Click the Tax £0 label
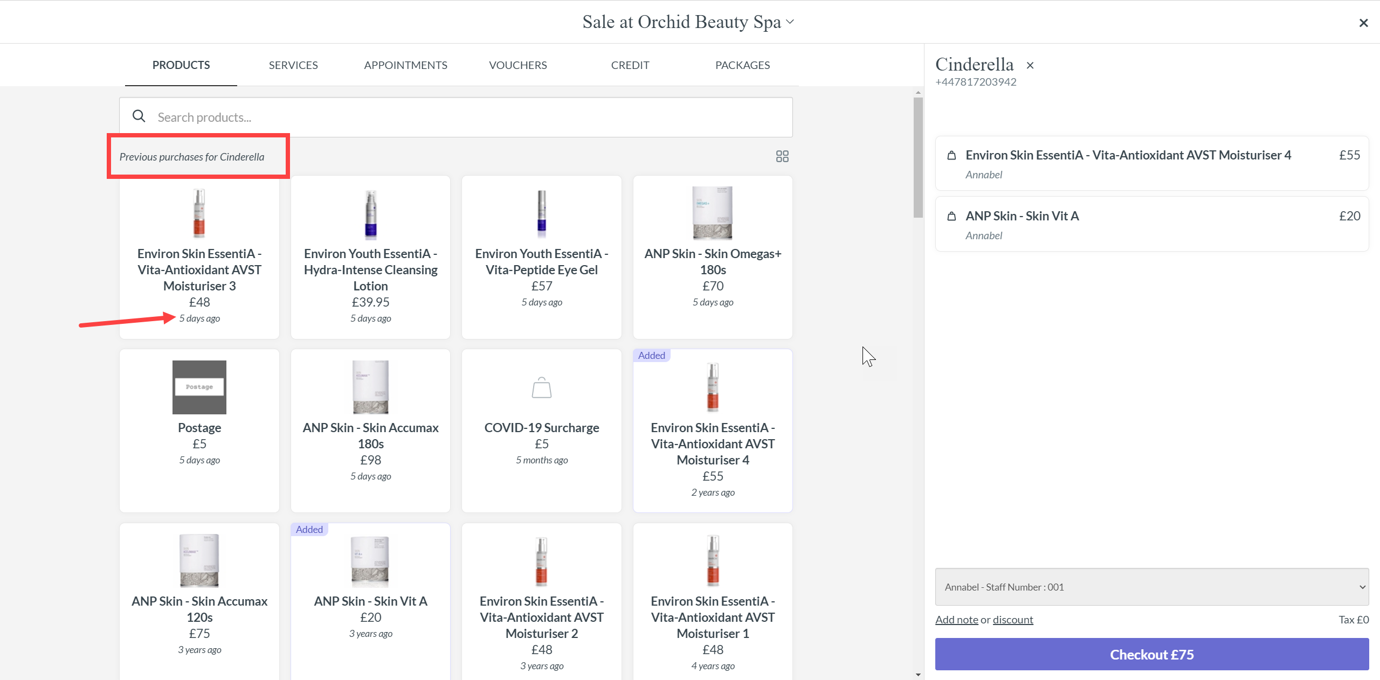This screenshot has height=680, width=1380. click(x=1354, y=620)
